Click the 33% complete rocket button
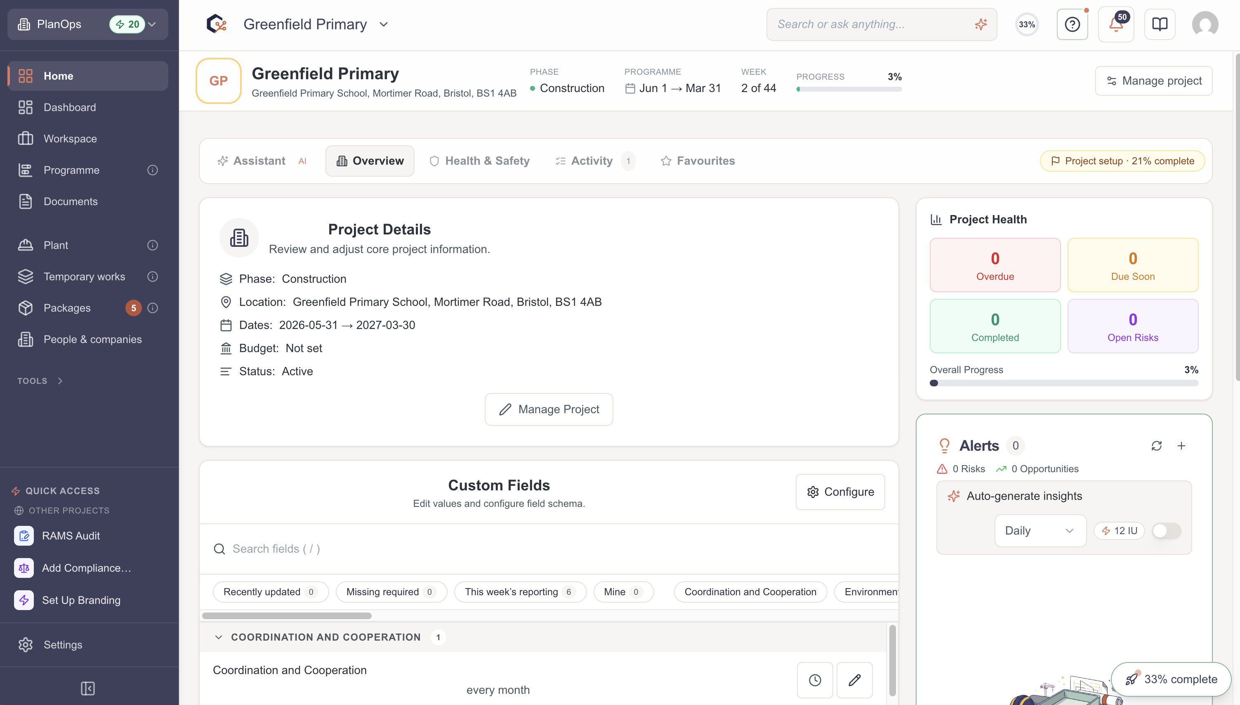 tap(1171, 679)
